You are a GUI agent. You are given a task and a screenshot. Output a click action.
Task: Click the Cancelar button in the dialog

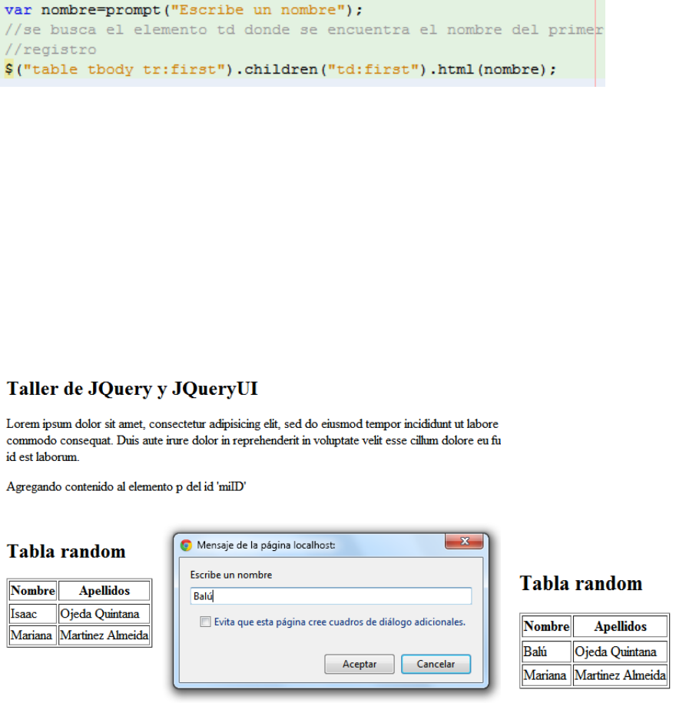[436, 664]
